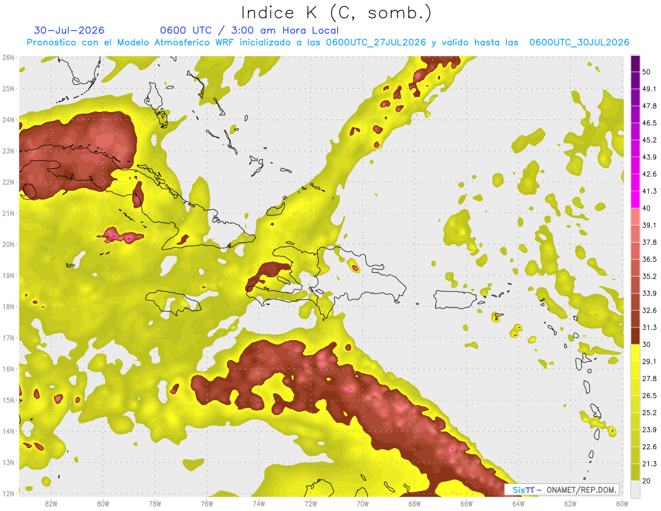Click colorbar label "40"
The width and height of the screenshot is (661, 511).
point(647,208)
